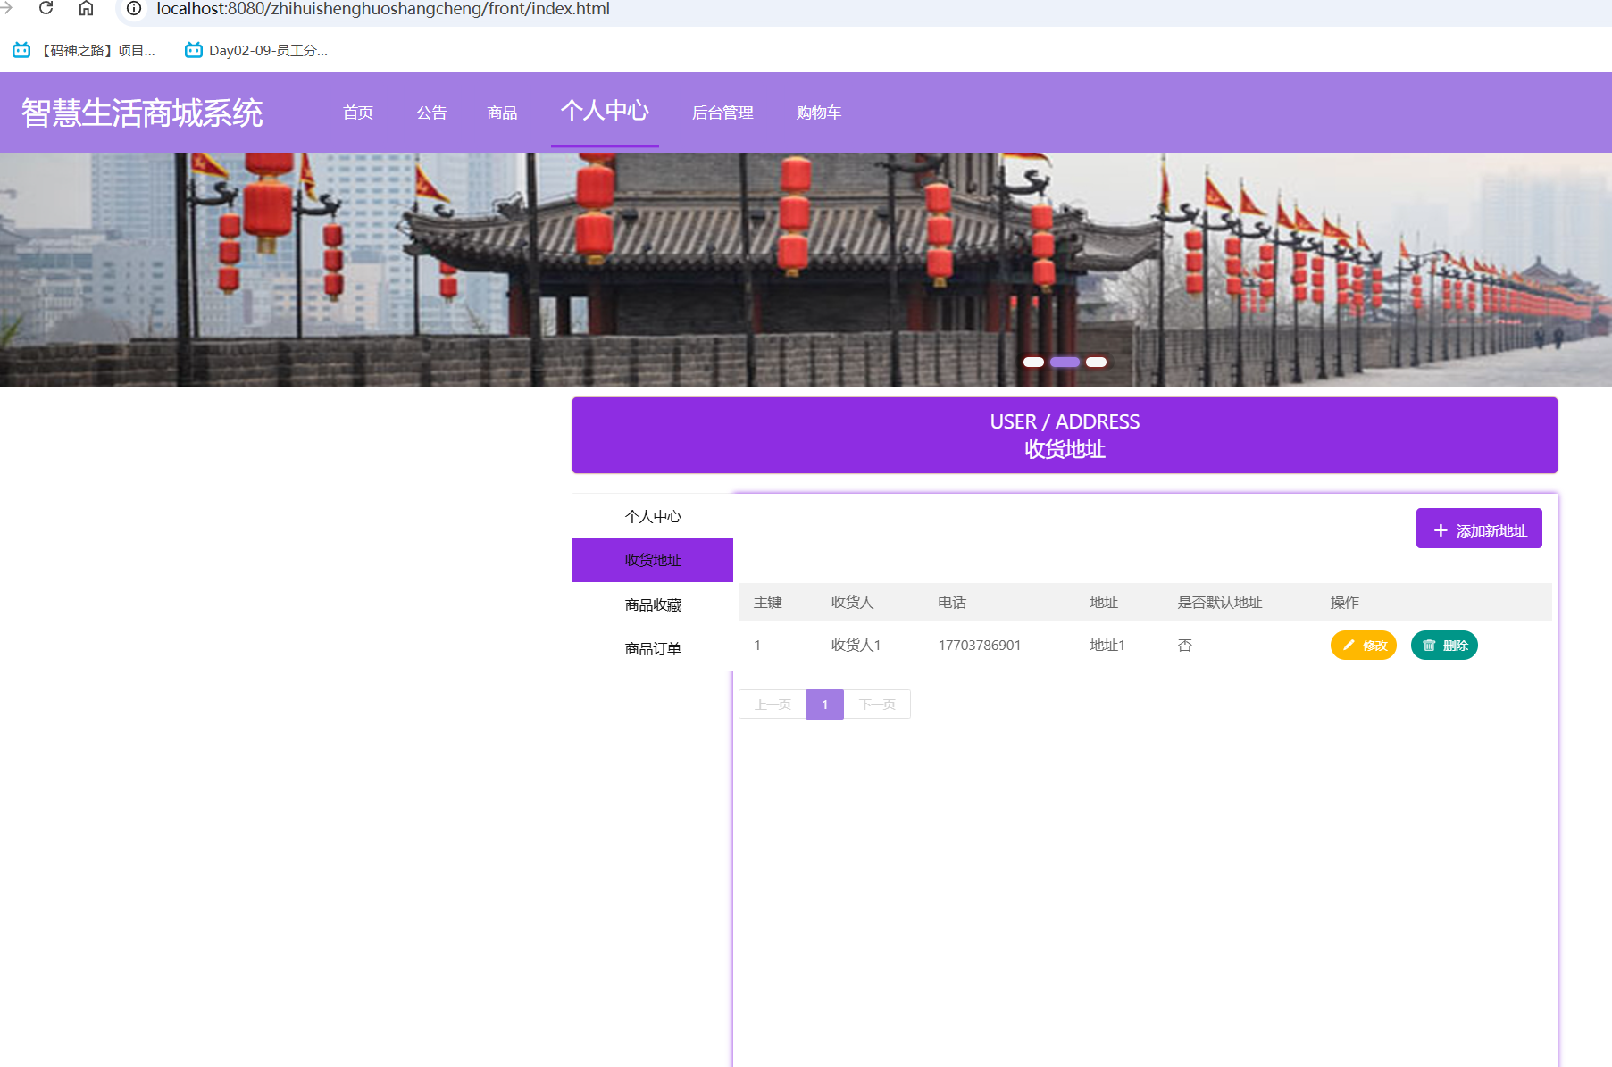Open 个人中心 in the sidebar menu
This screenshot has width=1612, height=1067.
coord(653,516)
